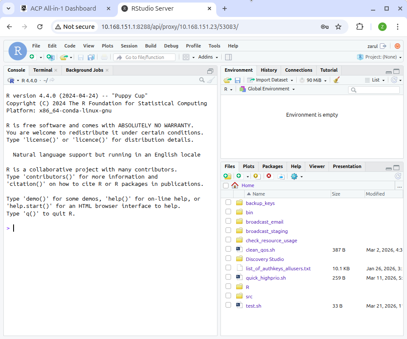Click the Rename file icon
This screenshot has height=339, width=407.
point(281,176)
